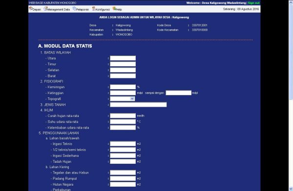Click the Kemiringan percent field
Screen dimensions: 293x191
(x=123, y=87)
